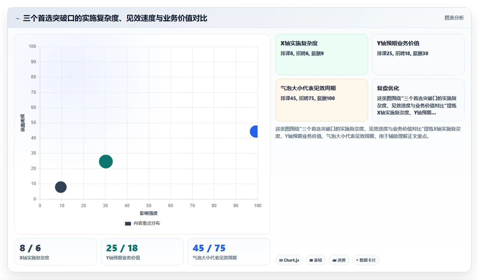The width and height of the screenshot is (479, 280).
Task: Click the 45 / 75 stat value
Action: [209, 248]
